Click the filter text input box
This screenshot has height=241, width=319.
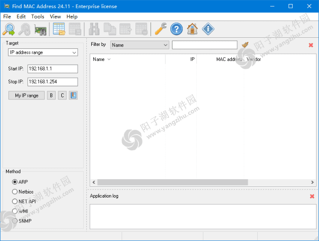[204, 45]
